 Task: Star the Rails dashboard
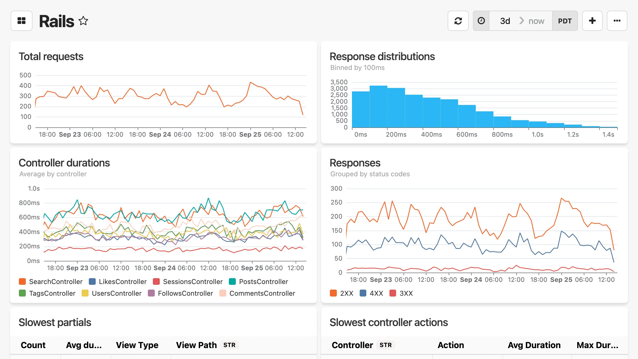pos(83,21)
